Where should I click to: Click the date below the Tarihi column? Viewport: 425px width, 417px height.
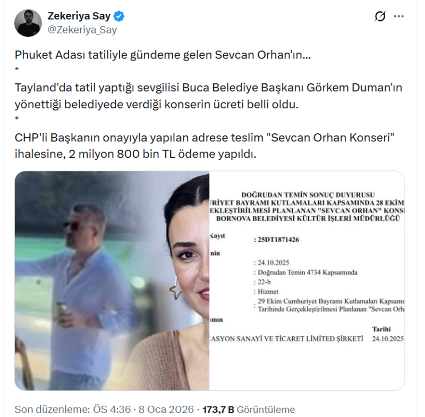[x=388, y=339]
